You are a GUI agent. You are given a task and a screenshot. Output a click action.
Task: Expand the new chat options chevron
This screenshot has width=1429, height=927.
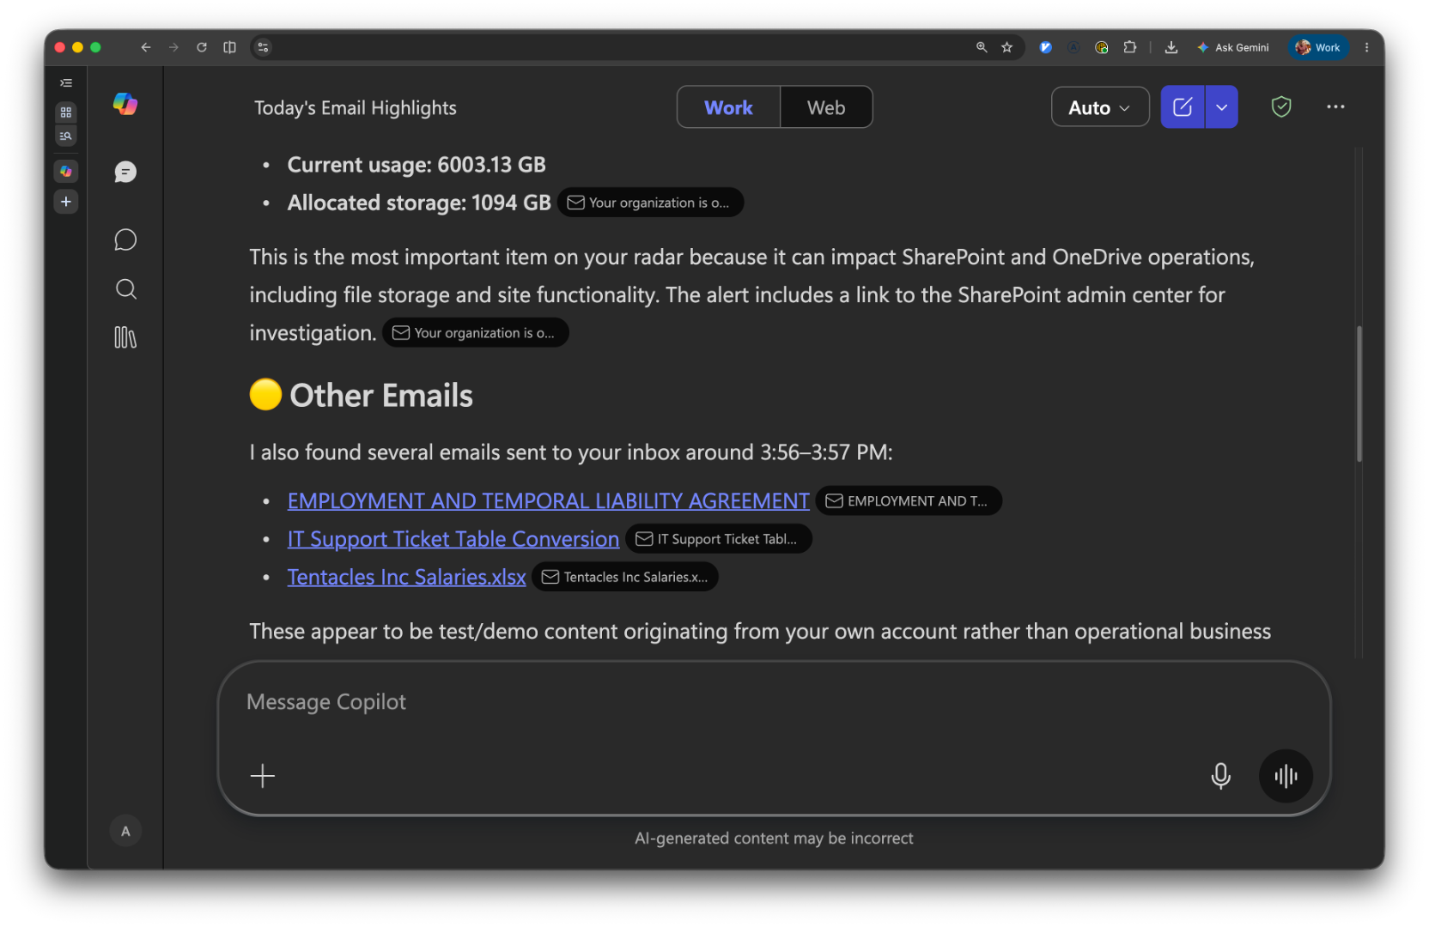pos(1222,107)
